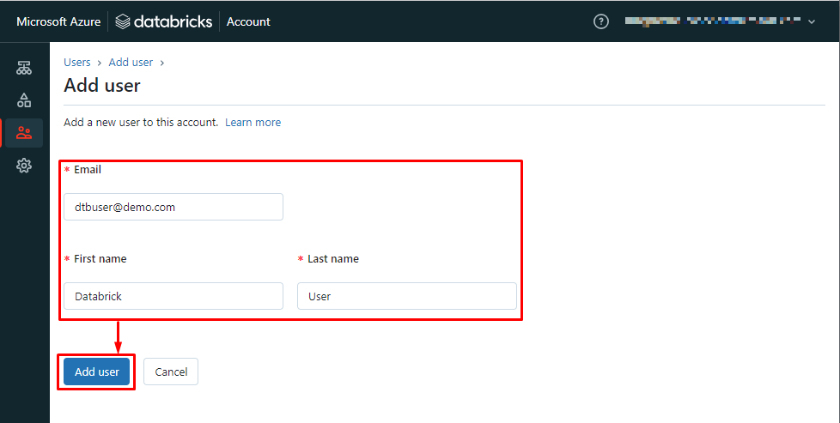The image size is (840, 423).
Task: Open the Workspaces sidebar icon
Action: click(24, 68)
